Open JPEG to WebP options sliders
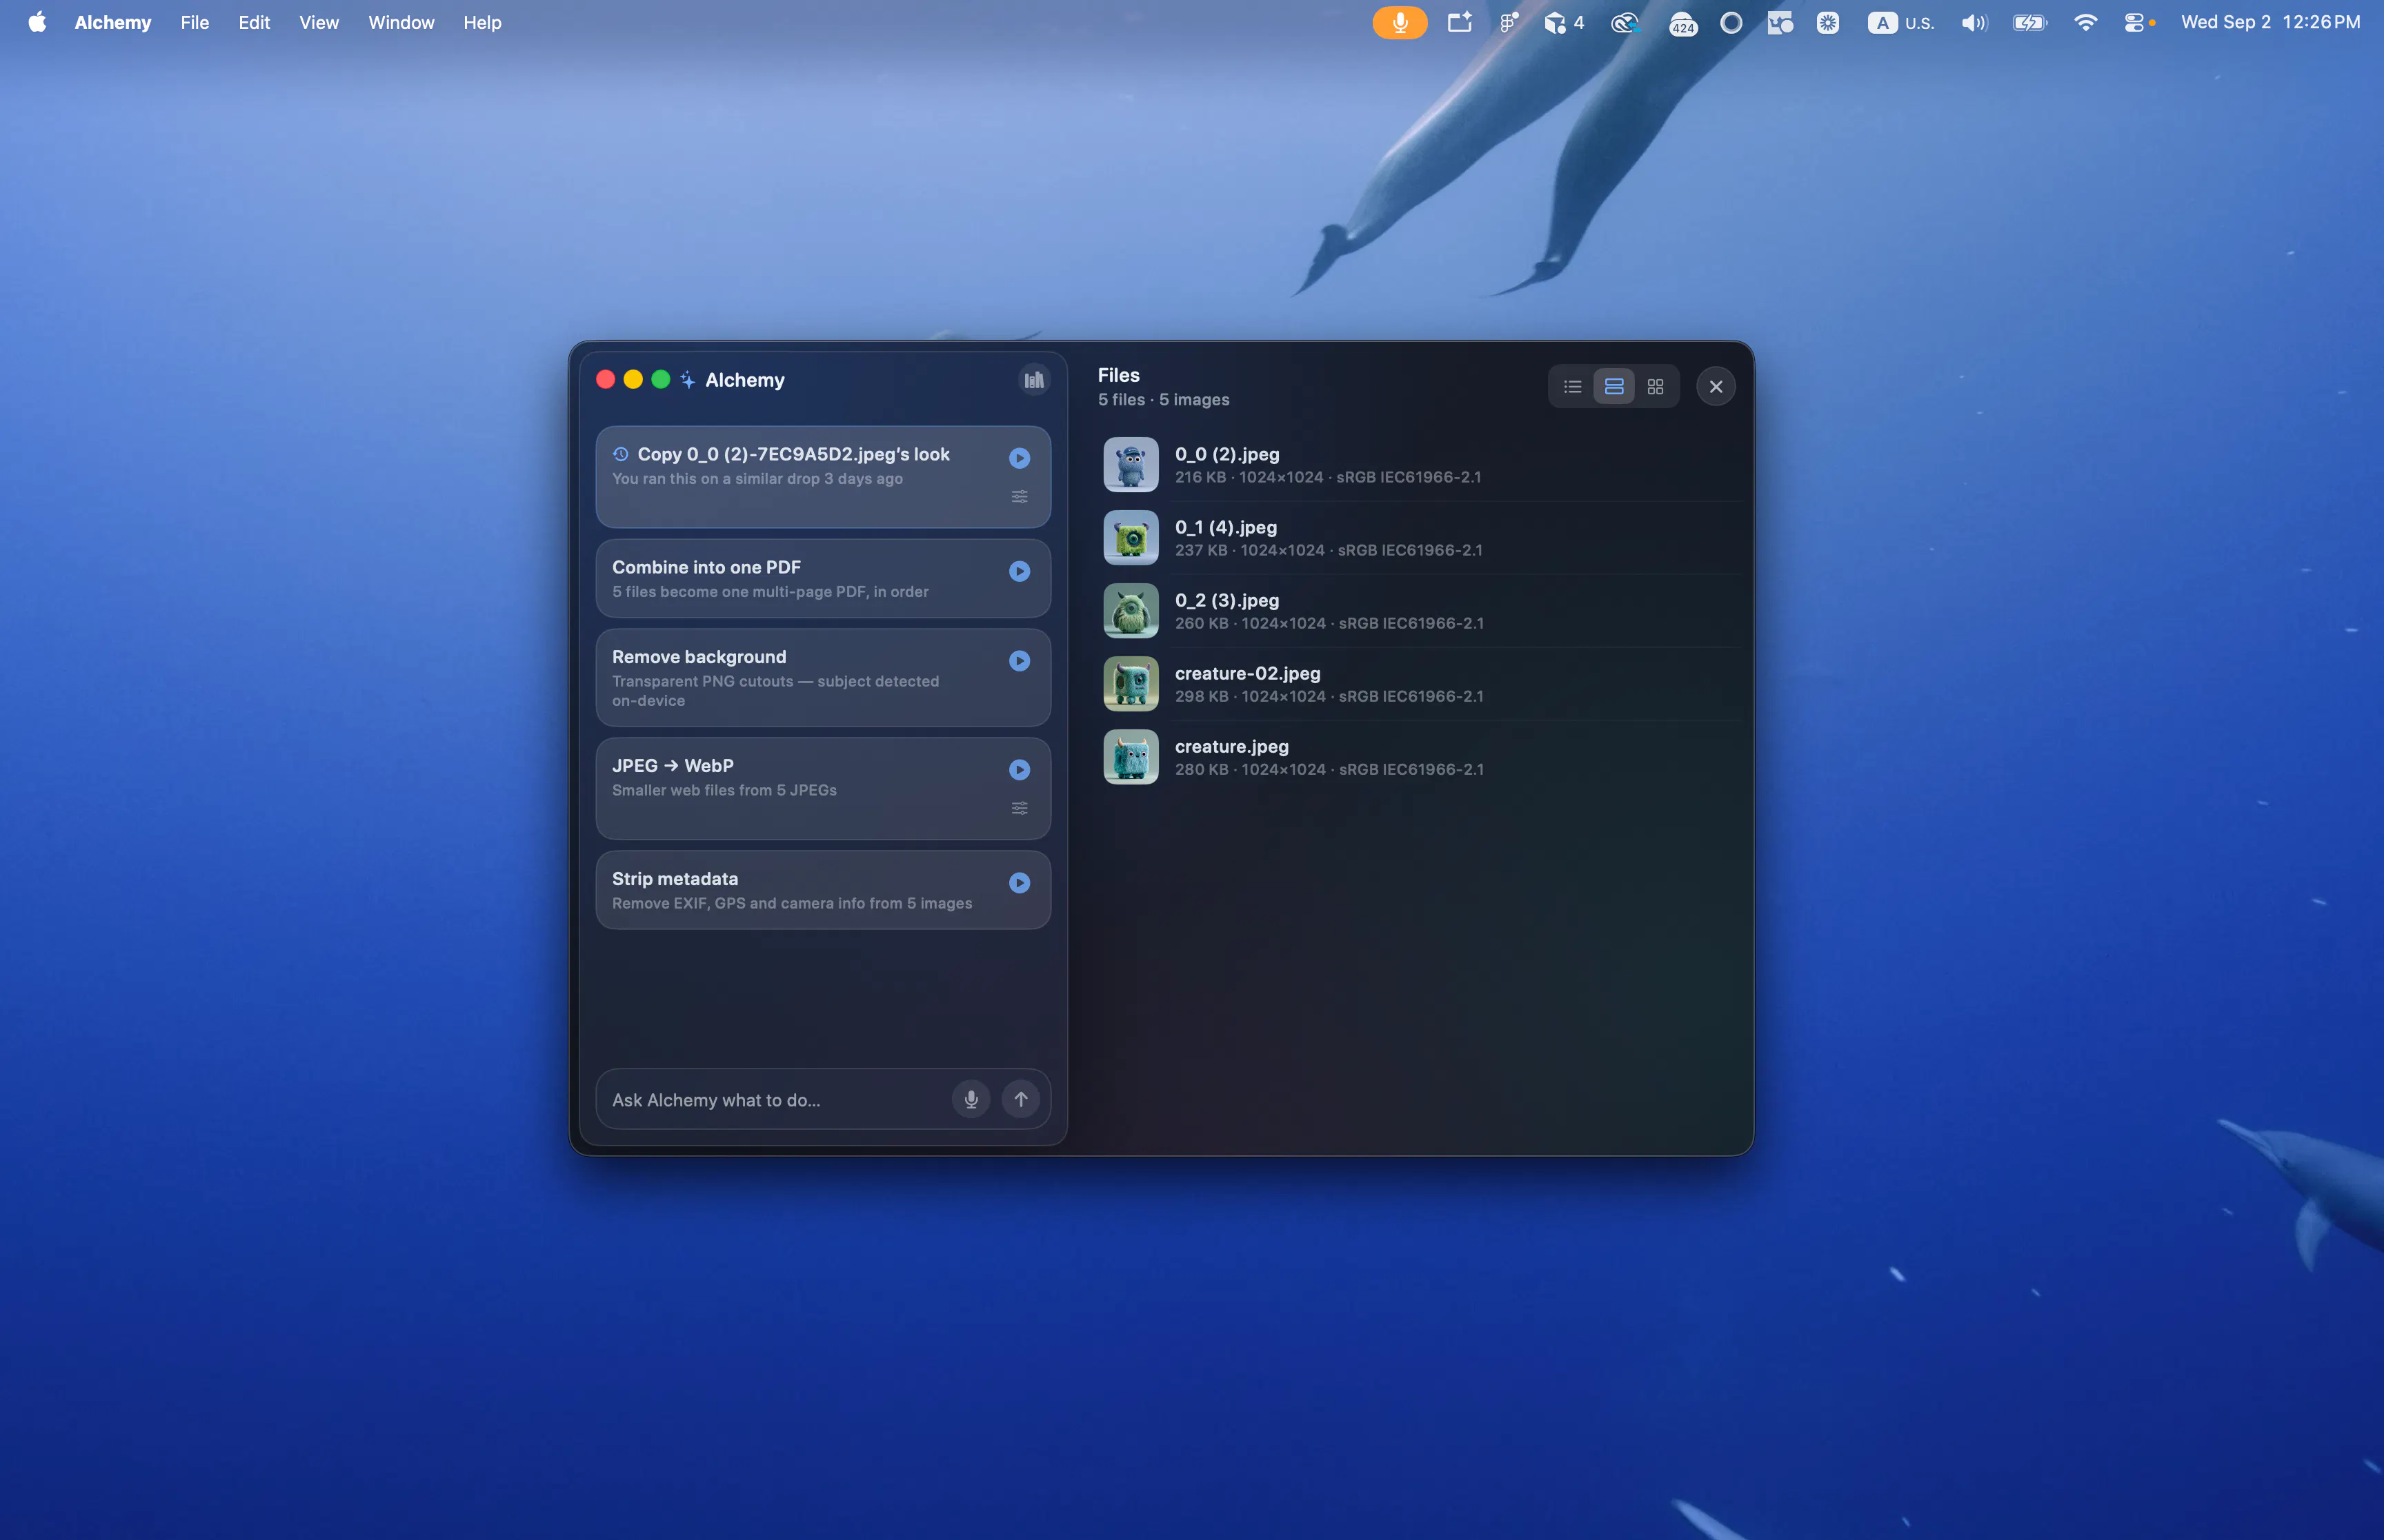 click(1020, 808)
